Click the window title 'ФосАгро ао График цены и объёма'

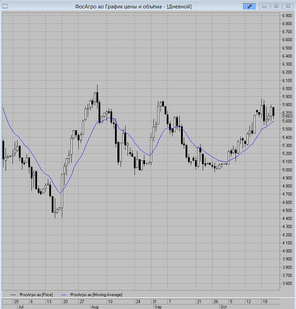point(118,7)
